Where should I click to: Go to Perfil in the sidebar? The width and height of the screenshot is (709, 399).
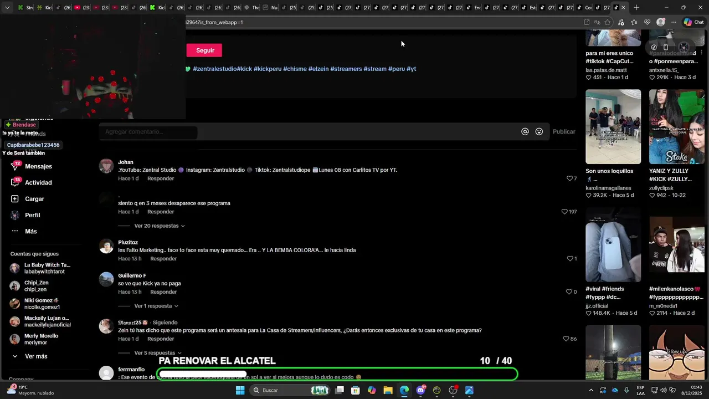coord(26,215)
